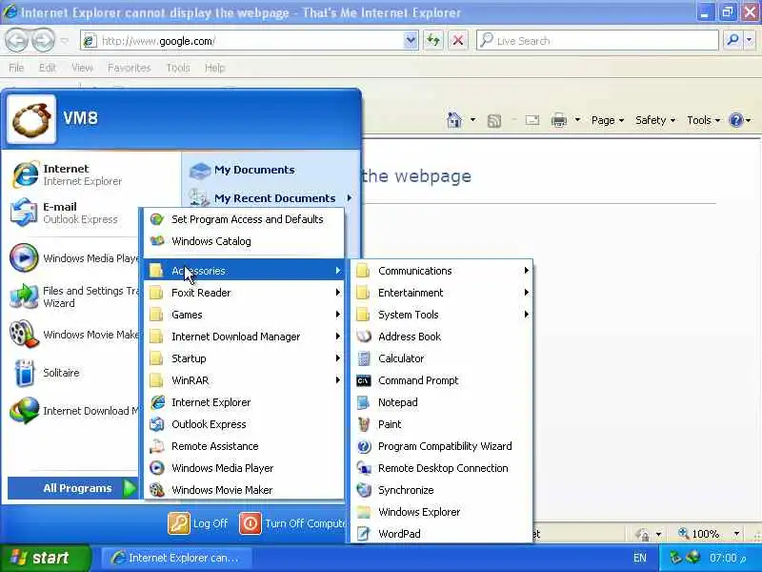Click the All Programs button

click(x=73, y=488)
